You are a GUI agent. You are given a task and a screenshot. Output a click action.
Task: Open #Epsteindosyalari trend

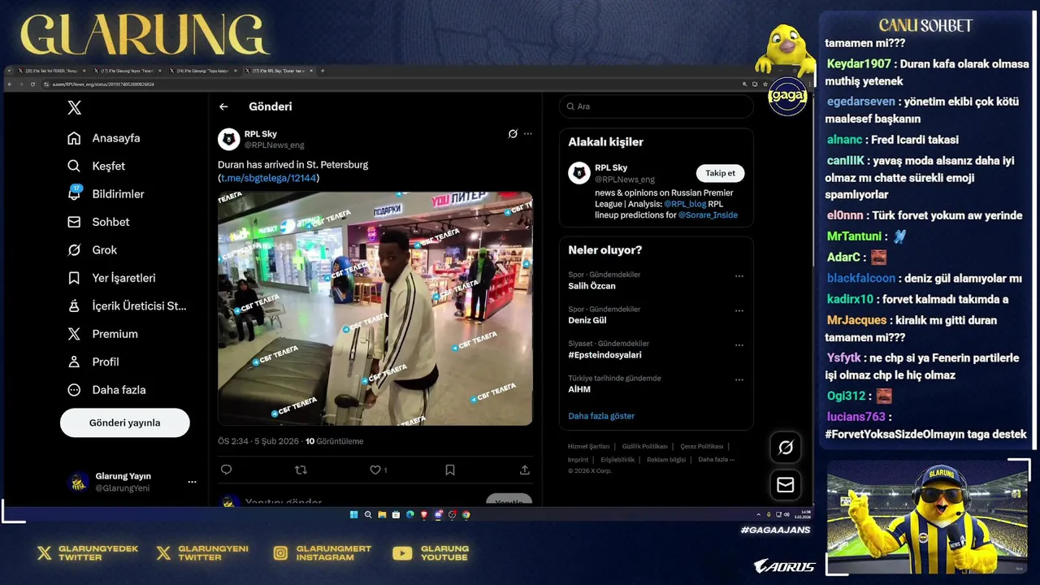(x=604, y=355)
